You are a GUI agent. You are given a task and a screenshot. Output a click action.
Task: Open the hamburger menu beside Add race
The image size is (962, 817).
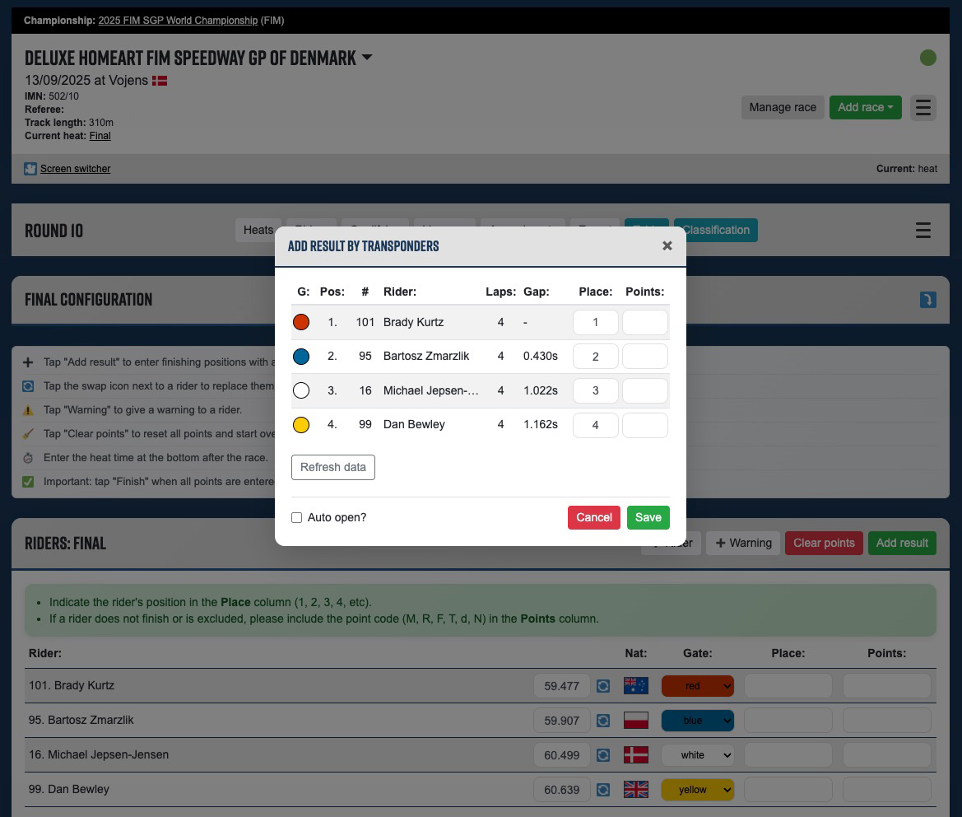click(x=923, y=107)
